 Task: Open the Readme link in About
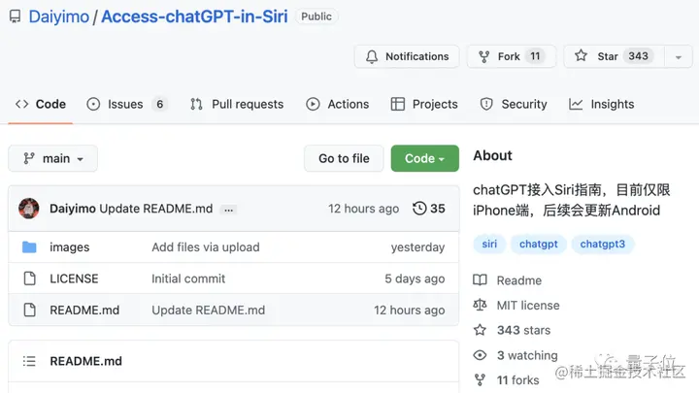(x=519, y=280)
